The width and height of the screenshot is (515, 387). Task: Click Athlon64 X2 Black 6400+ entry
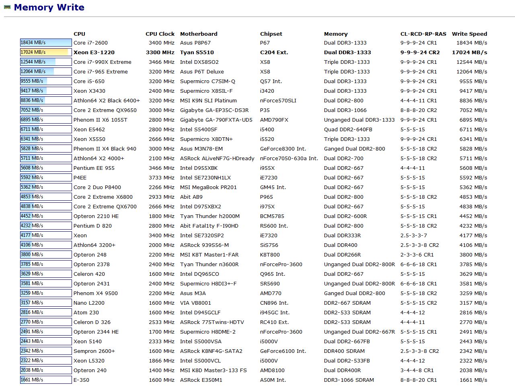(x=107, y=100)
